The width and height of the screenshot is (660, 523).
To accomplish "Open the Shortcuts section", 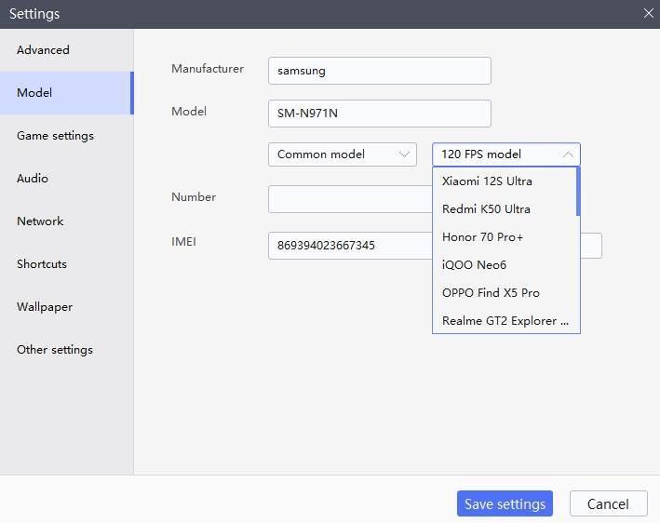I will pos(42,264).
